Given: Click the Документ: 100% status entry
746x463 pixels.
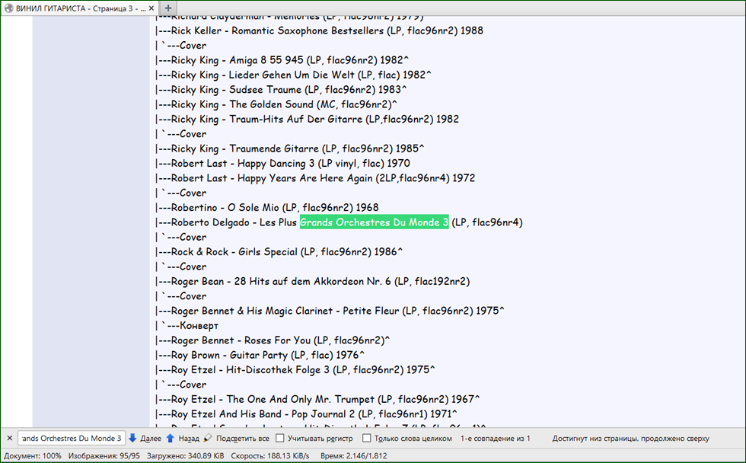Looking at the screenshot, I should pyautogui.click(x=33, y=456).
